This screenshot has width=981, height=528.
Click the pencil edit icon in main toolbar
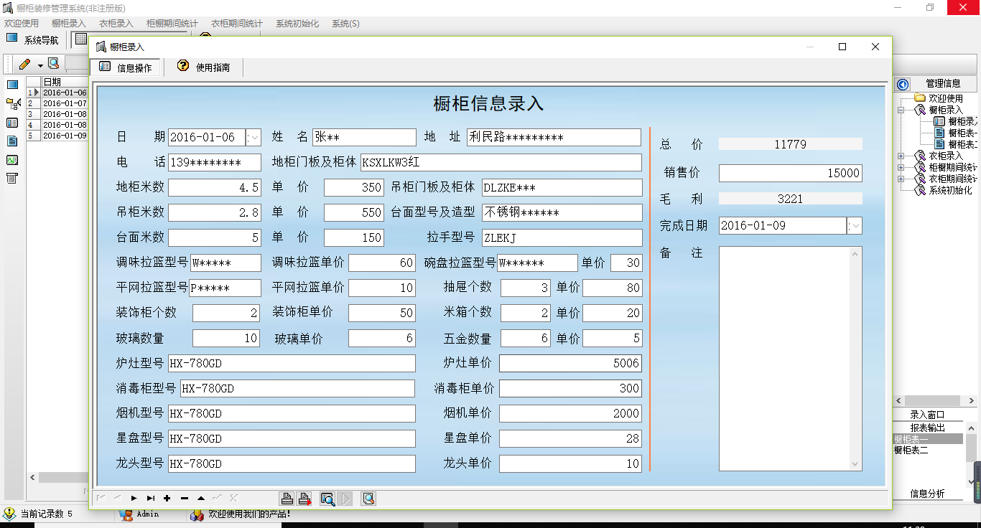tap(25, 64)
